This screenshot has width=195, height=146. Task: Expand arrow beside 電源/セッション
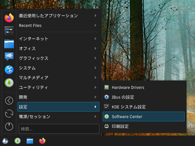click(95, 116)
